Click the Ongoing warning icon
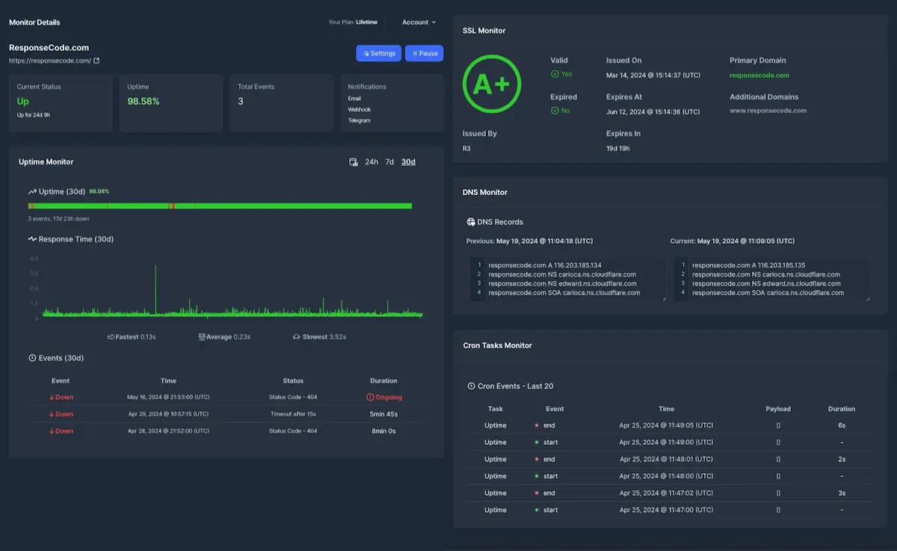 pos(370,398)
